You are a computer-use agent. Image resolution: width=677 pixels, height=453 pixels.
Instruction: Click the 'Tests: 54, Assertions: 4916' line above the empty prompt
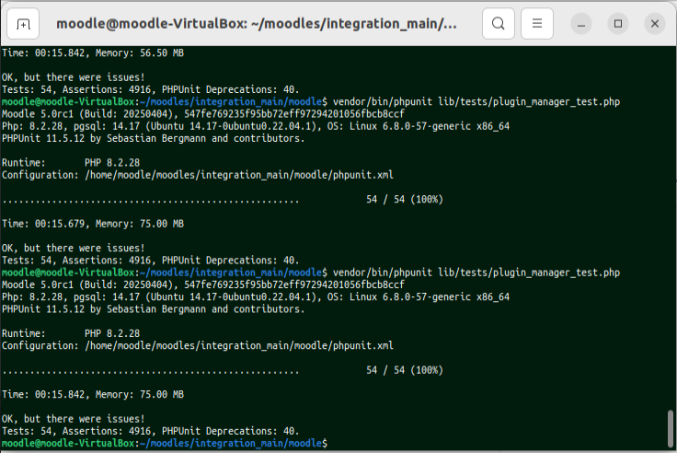[150, 432]
